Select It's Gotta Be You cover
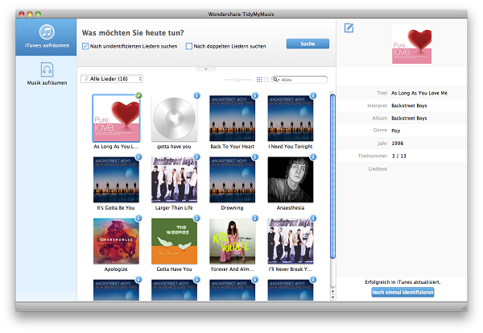The height and width of the screenshot is (333, 483). (116, 180)
